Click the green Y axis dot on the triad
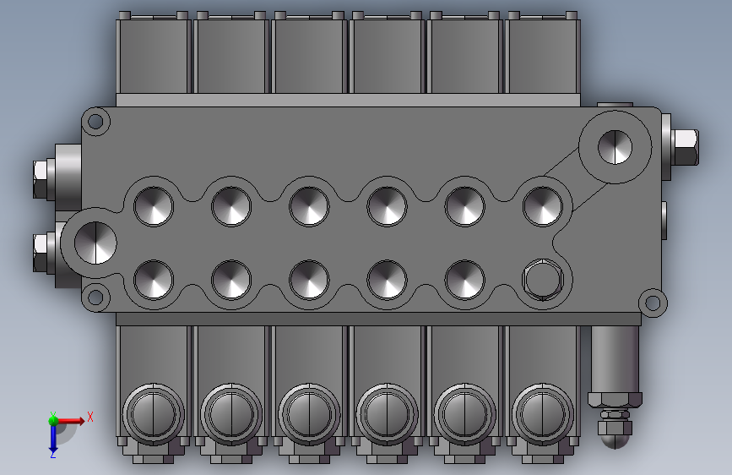Screen dimensions: 732x475 [53, 420]
